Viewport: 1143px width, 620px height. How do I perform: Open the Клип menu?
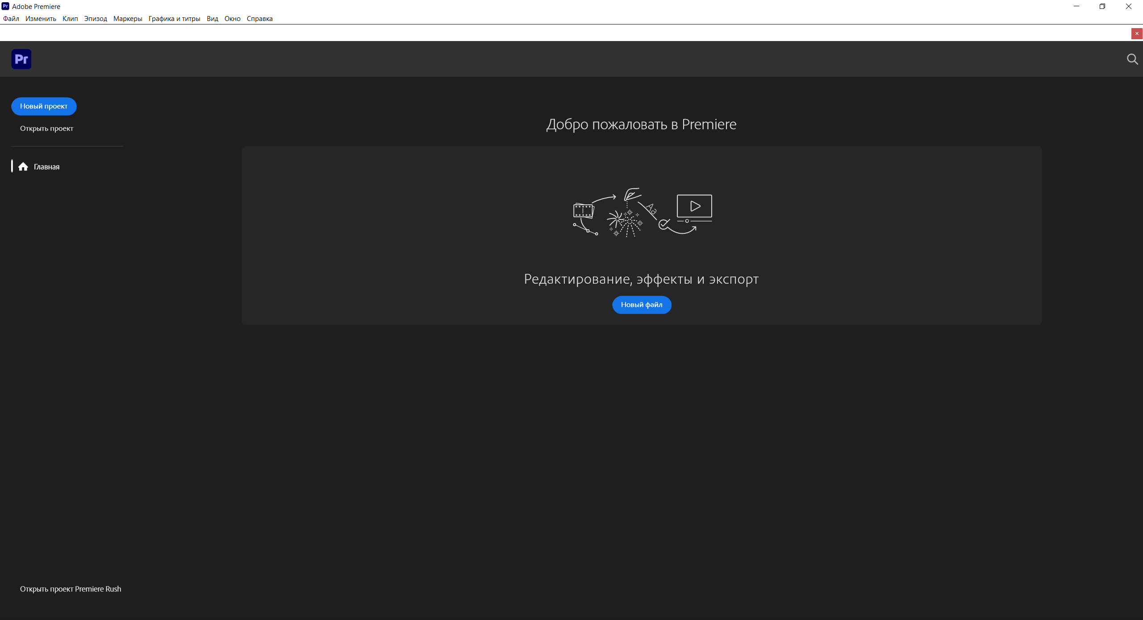point(70,19)
